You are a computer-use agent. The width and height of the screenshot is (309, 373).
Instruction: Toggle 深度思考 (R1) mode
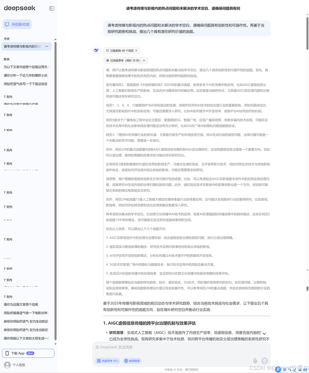click(x=108, y=361)
